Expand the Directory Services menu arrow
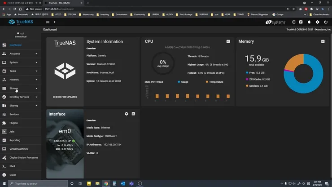 coord(36,97)
